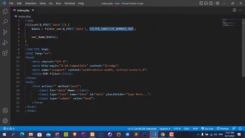Open XAMPP from the taskbar

92,135
